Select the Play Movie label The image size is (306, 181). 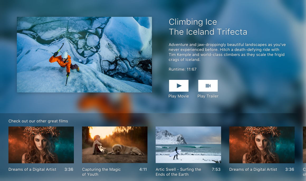[x=179, y=96]
